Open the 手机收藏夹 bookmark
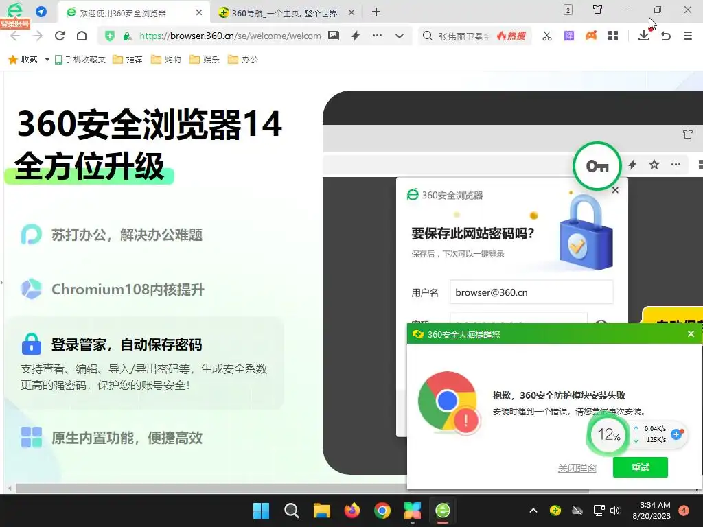Screen dimensions: 703x527 pyautogui.click(x=80, y=59)
